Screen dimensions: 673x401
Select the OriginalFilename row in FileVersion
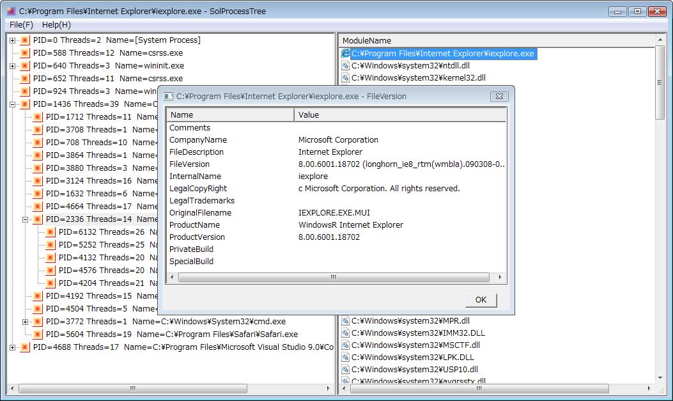click(336, 213)
